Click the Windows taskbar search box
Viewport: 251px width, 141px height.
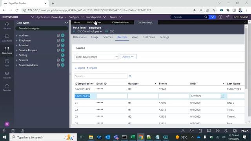point(43,137)
